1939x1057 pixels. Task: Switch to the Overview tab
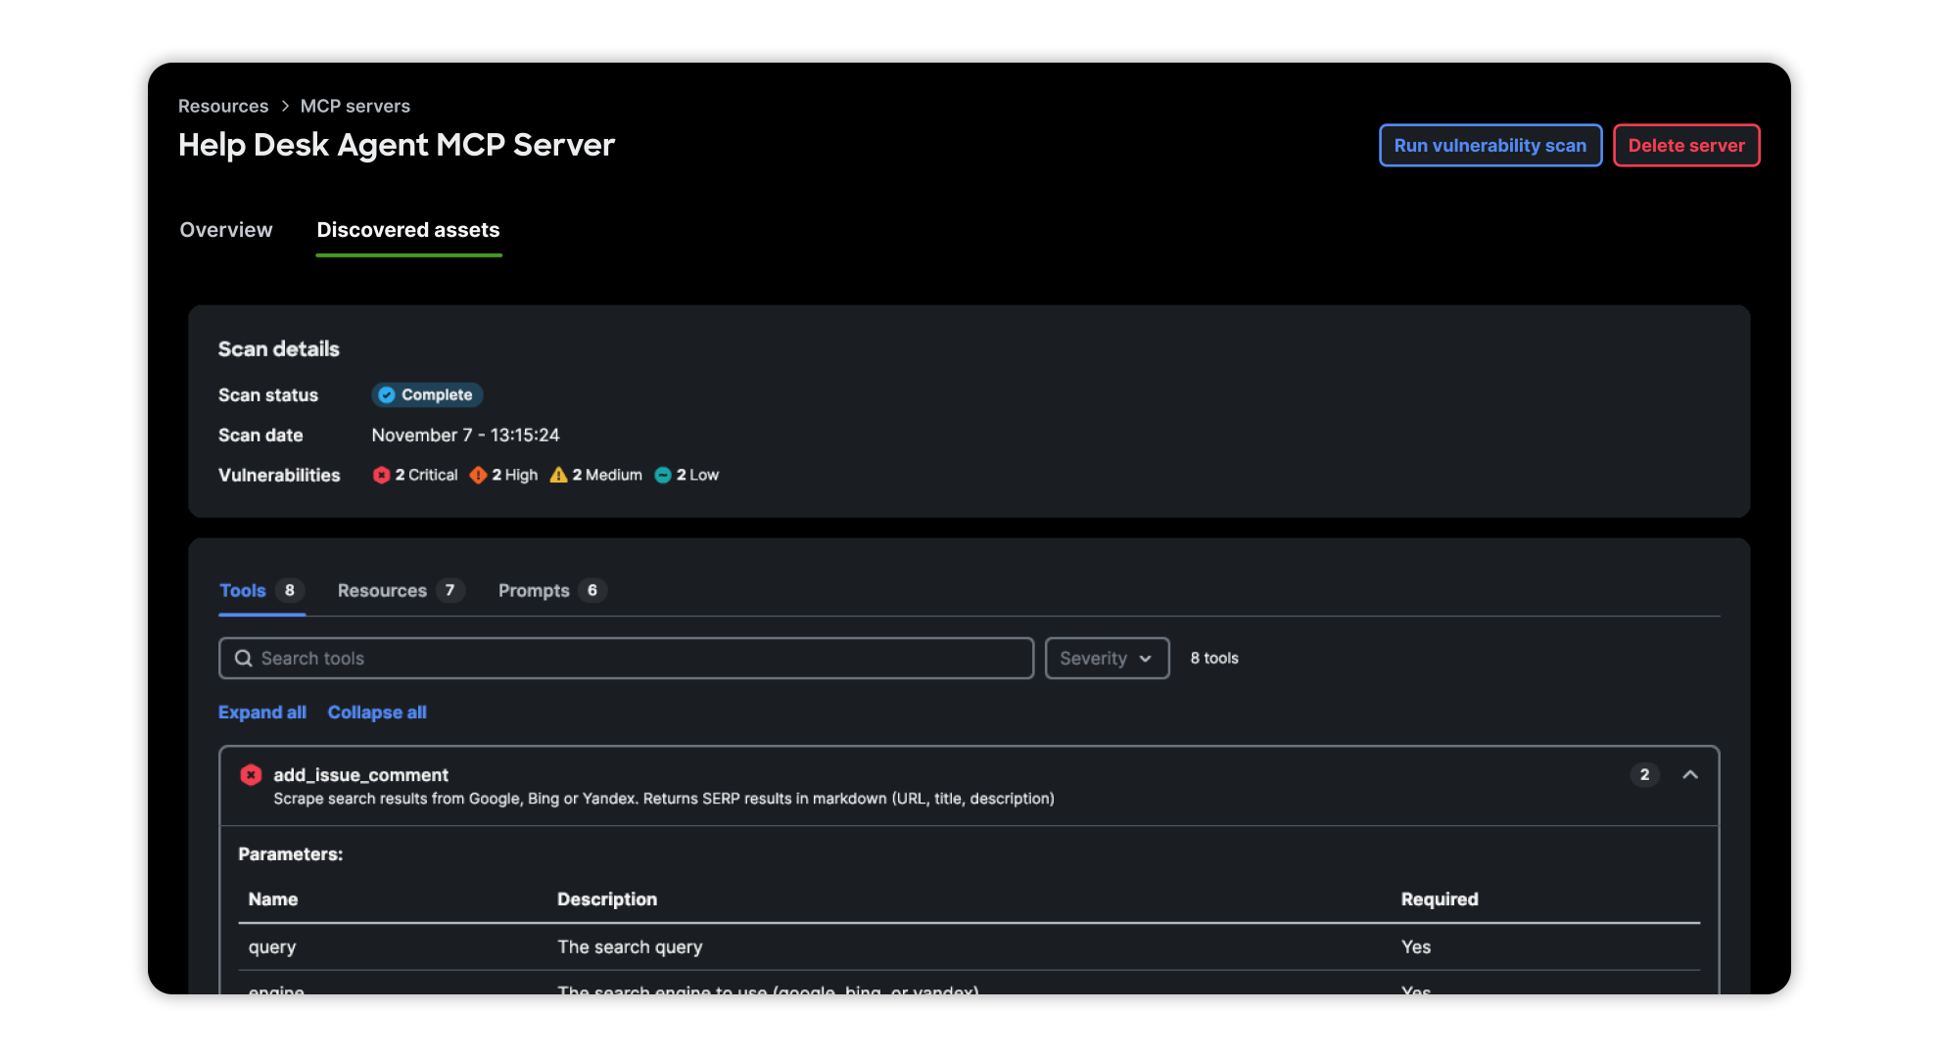tap(226, 229)
